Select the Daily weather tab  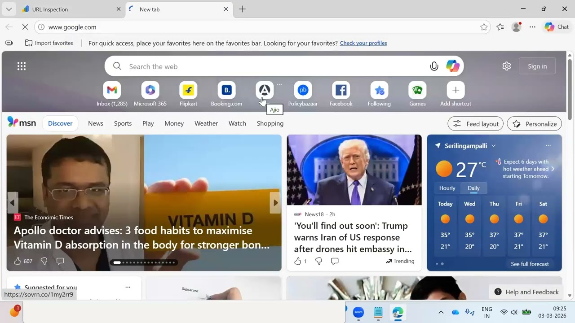(473, 188)
